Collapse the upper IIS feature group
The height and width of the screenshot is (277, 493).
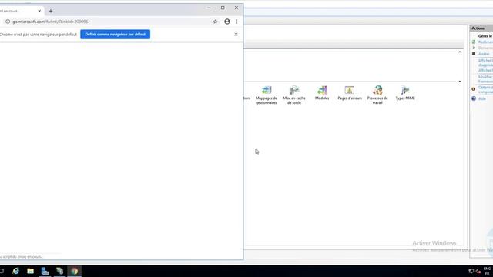pos(459,52)
